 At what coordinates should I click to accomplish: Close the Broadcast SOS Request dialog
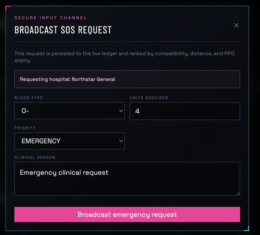(236, 25)
